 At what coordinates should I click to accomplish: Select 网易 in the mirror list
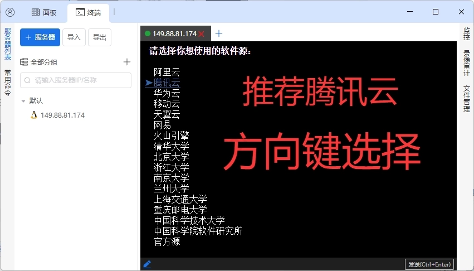[x=162, y=125]
